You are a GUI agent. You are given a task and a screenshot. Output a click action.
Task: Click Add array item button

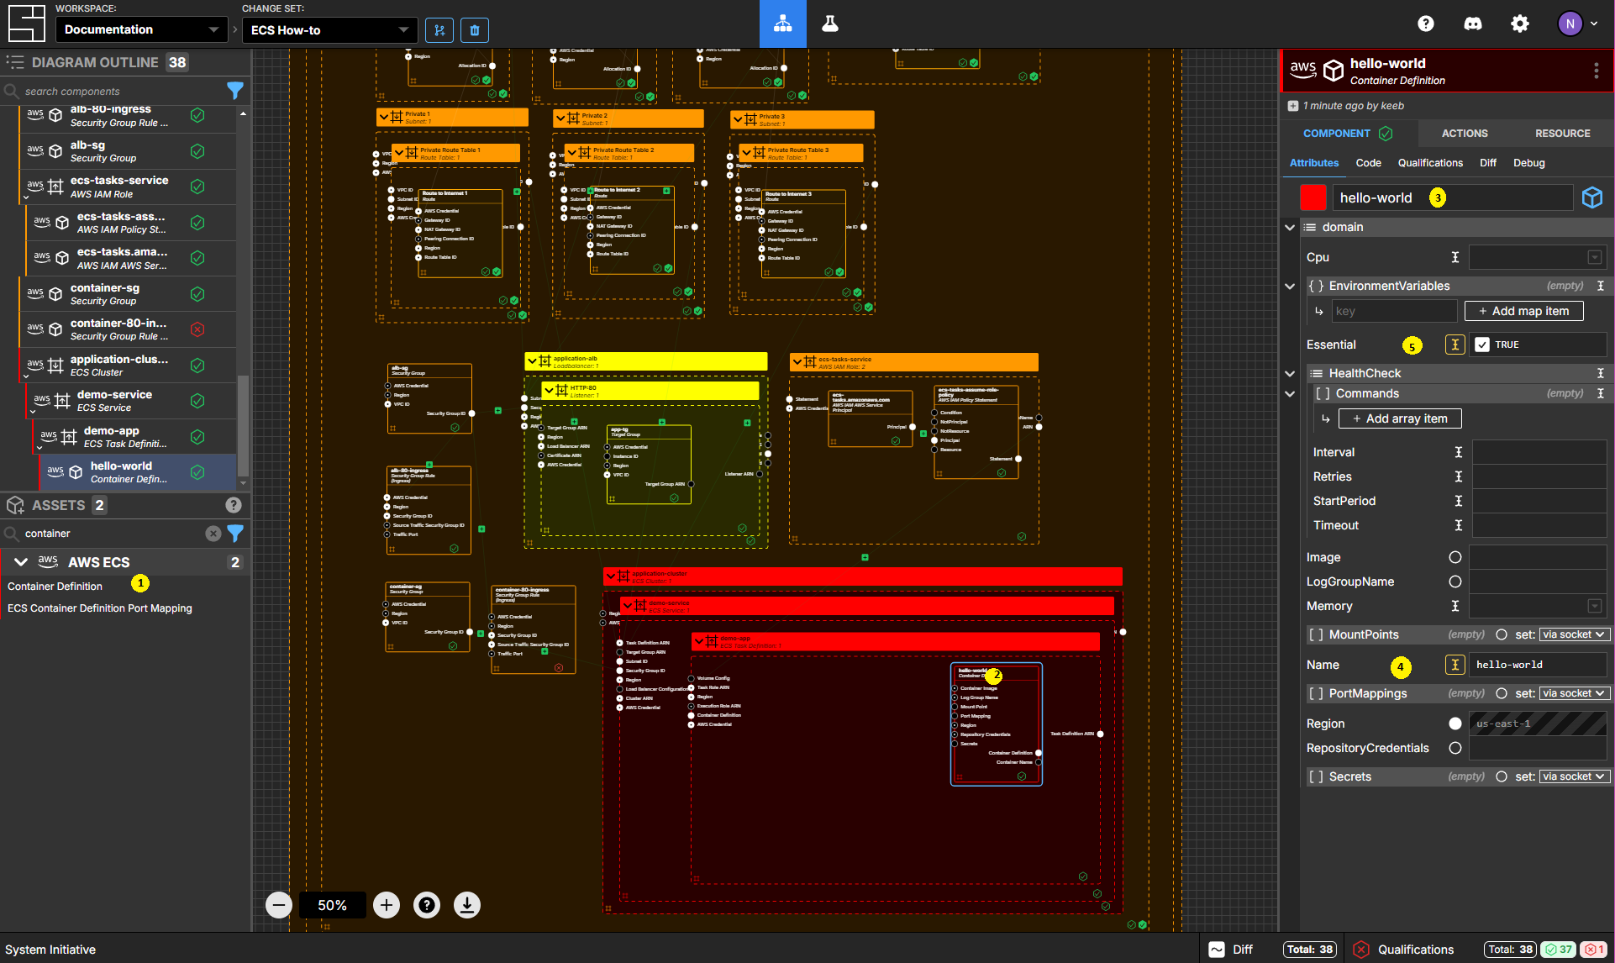tap(1400, 418)
